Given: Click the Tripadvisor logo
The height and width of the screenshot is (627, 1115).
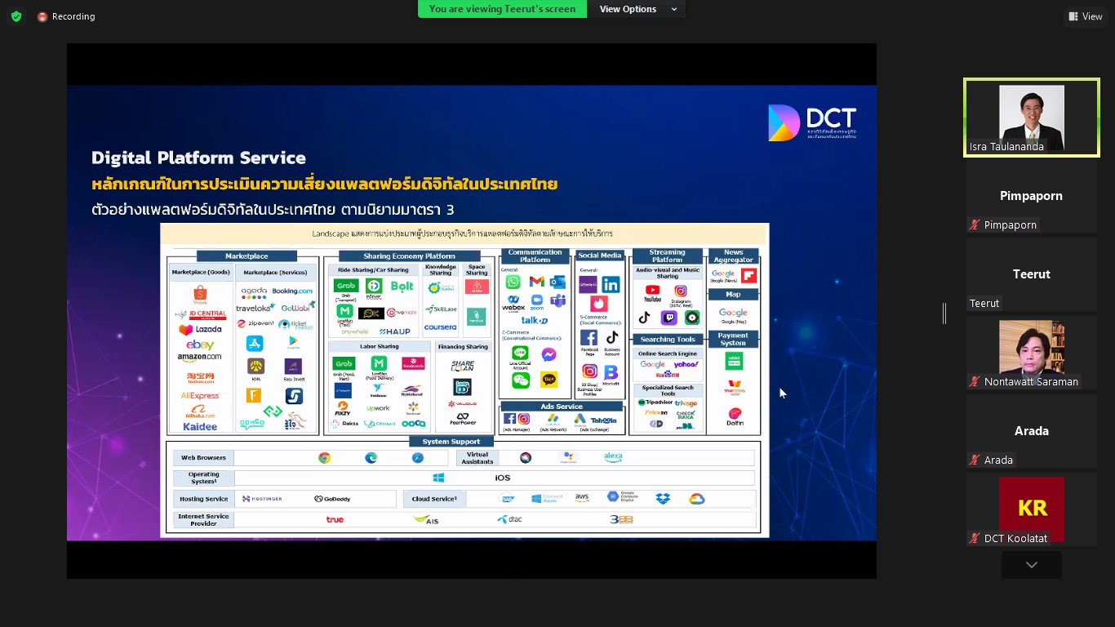Looking at the screenshot, I should tap(655, 402).
